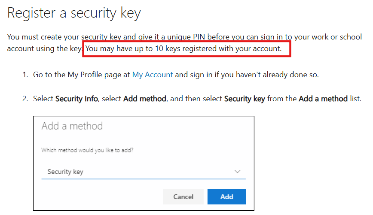Expand the dropdown chevron arrow
The height and width of the screenshot is (215, 373).
click(238, 172)
